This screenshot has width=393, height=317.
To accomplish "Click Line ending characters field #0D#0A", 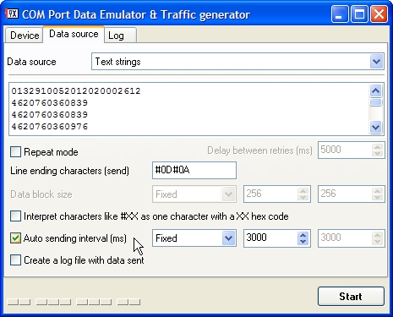I will click(x=194, y=170).
